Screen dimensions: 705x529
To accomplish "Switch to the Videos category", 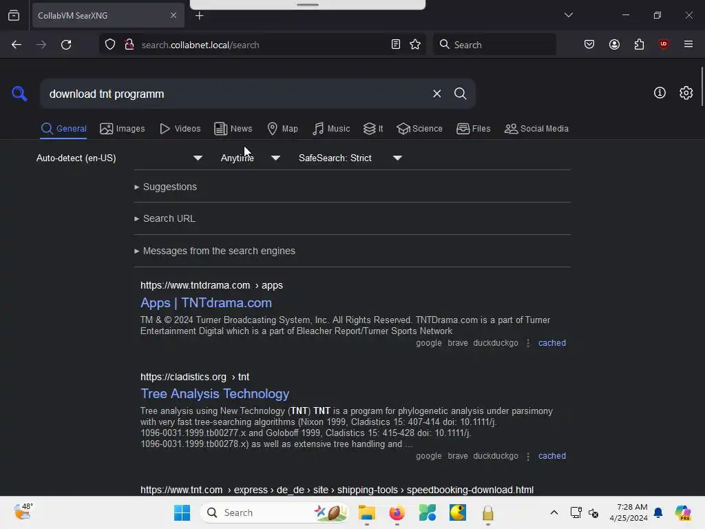I will click(x=180, y=129).
